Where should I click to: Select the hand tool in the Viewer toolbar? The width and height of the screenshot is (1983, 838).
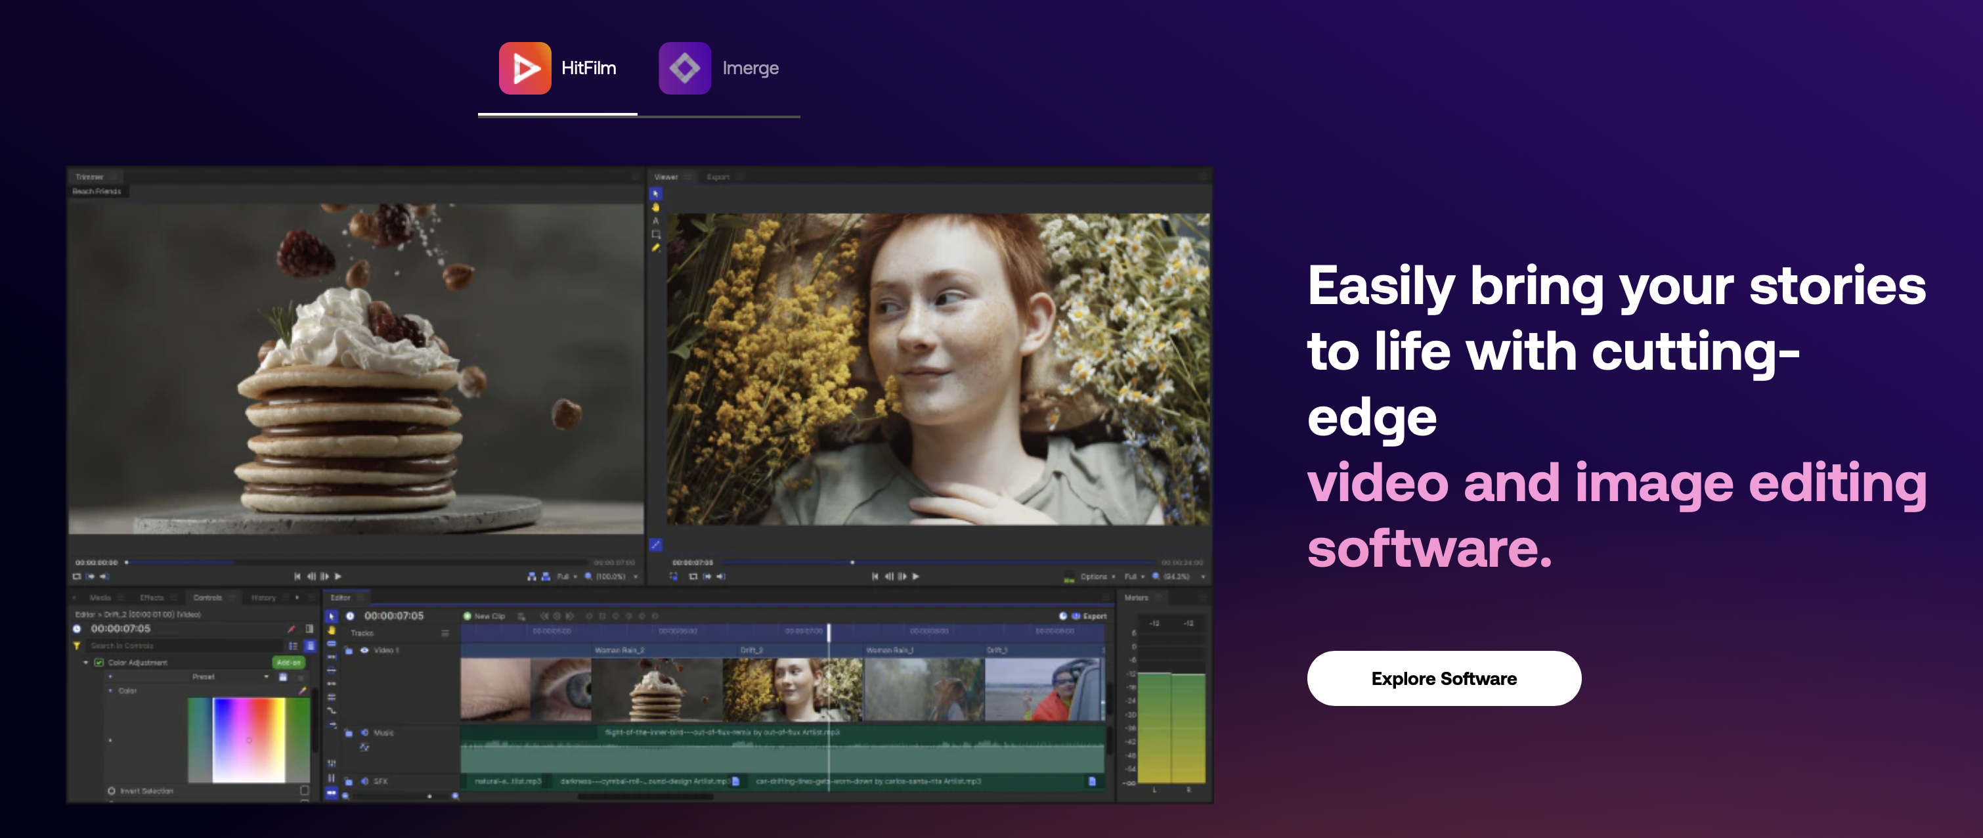click(656, 207)
